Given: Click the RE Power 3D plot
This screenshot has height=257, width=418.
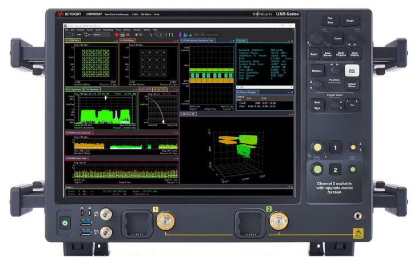Looking at the screenshot, I should [x=237, y=150].
